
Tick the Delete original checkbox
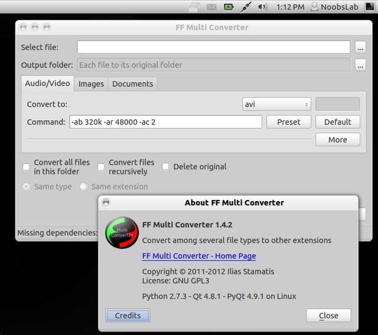165,166
